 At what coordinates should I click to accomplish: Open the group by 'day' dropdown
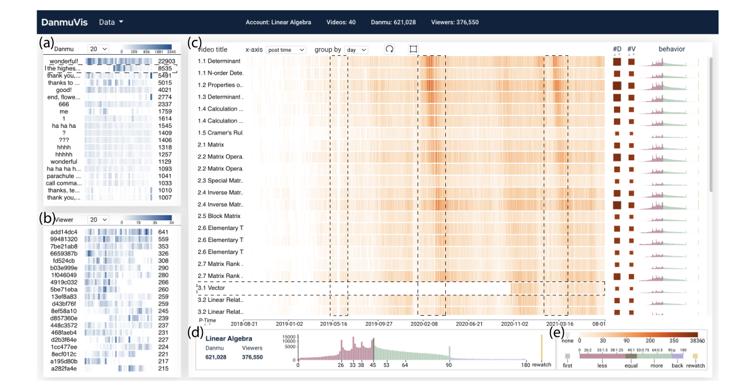click(x=356, y=50)
